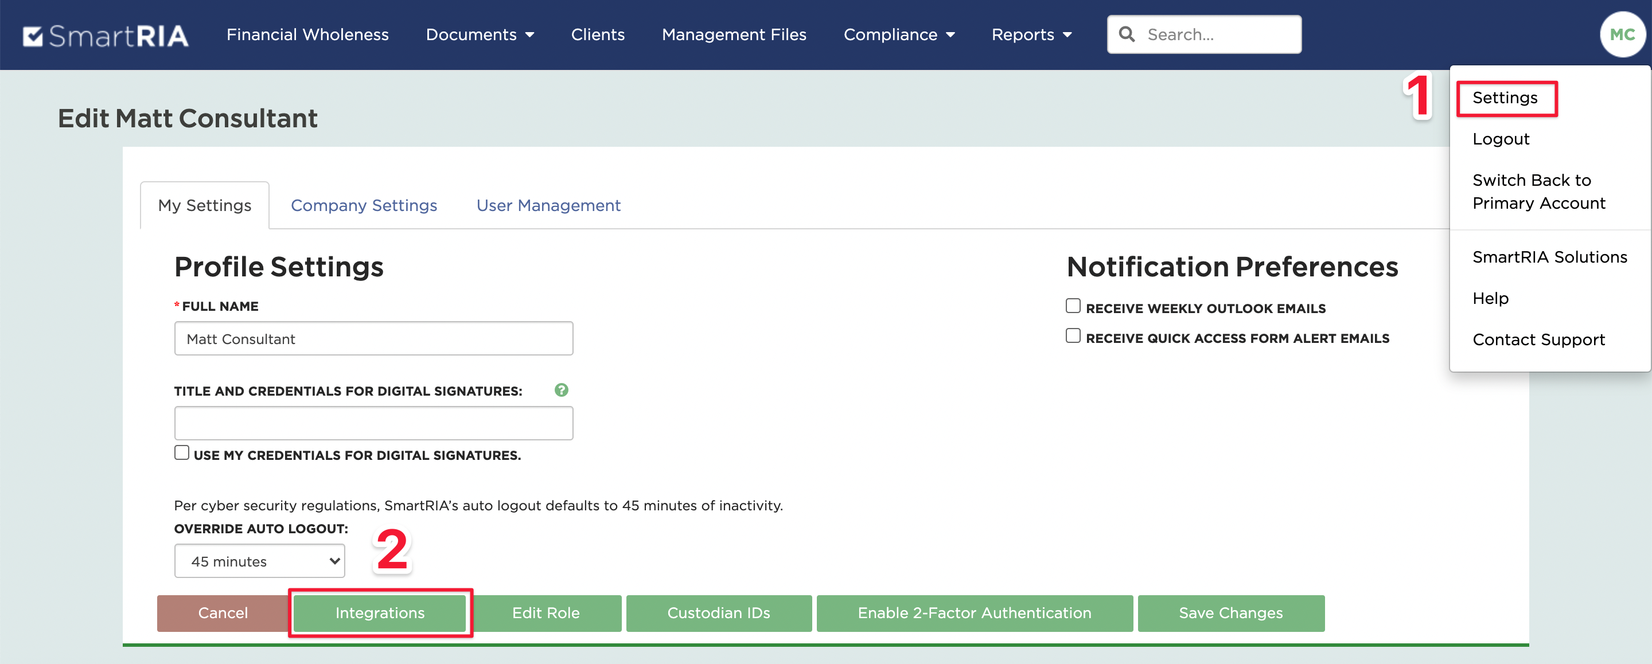Open the Clients page
The height and width of the screenshot is (664, 1652).
[x=598, y=34]
